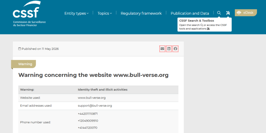
Task: Share the warning on Facebook
Action: click(x=175, y=49)
